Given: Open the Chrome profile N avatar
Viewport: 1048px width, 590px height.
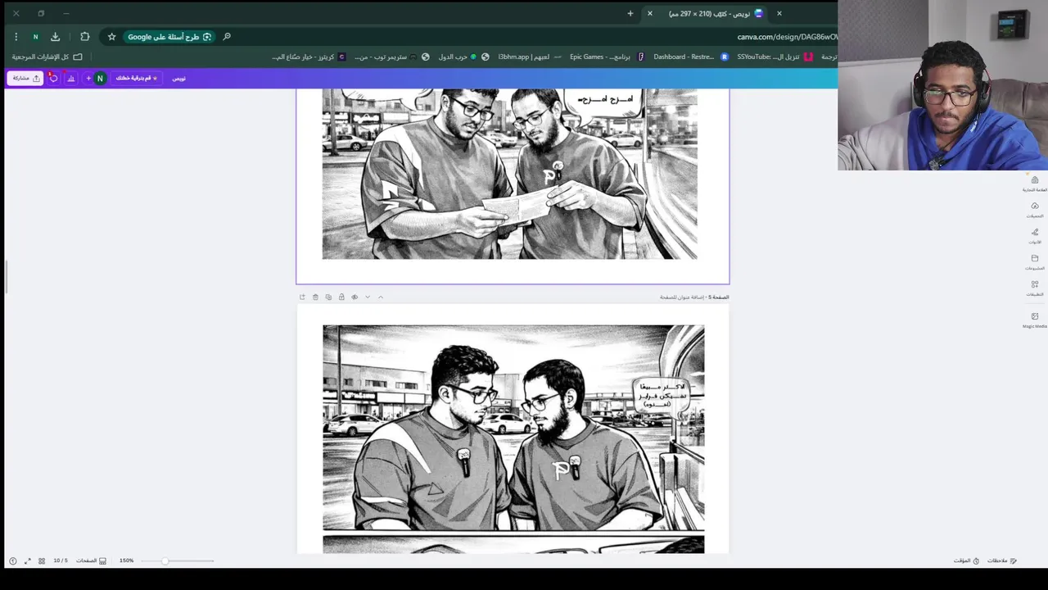Looking at the screenshot, I should click(x=35, y=37).
